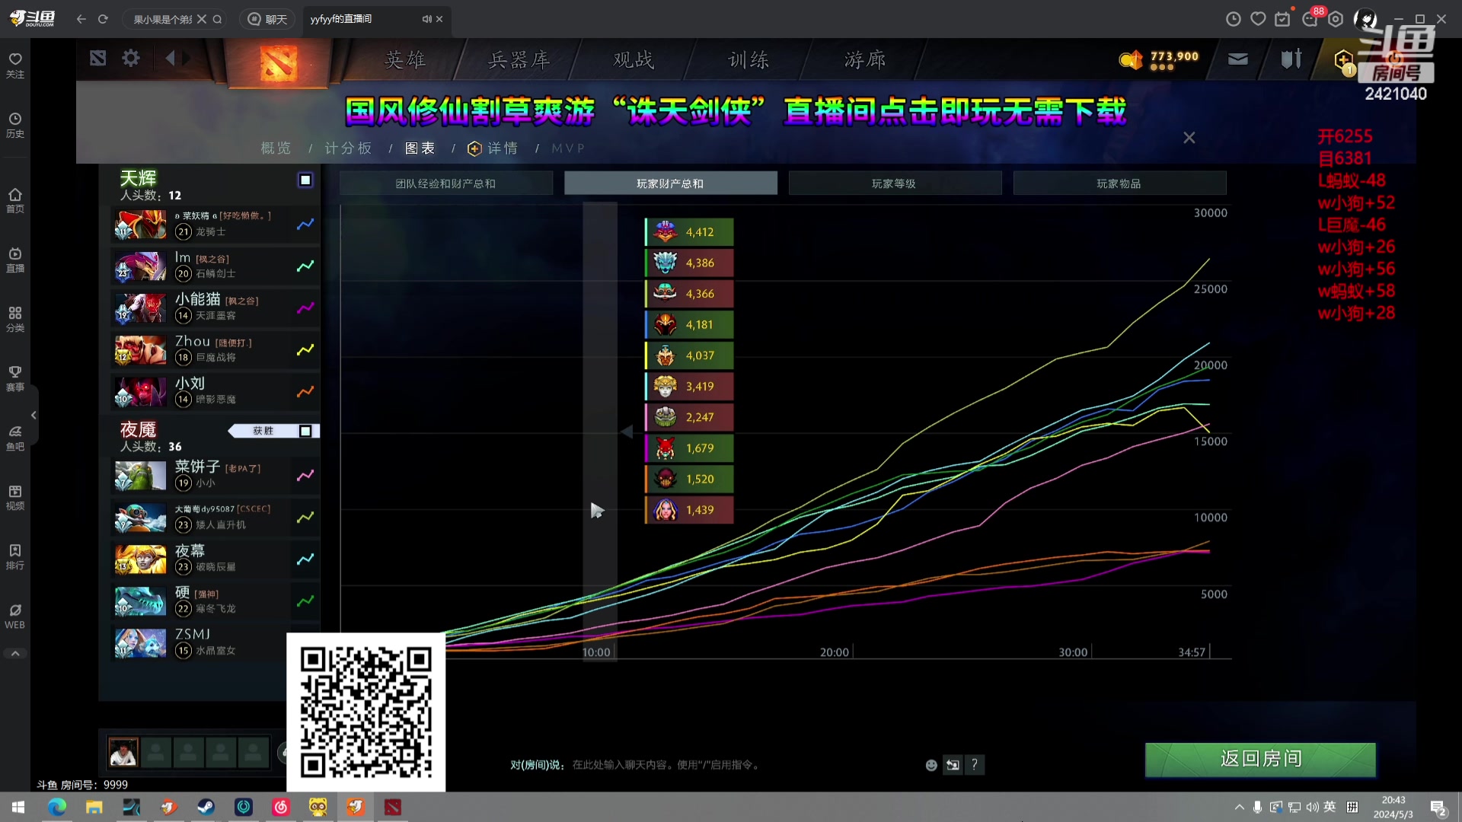Toggle the 夜魇 获胜 checkbox
The width and height of the screenshot is (1462, 822).
[305, 431]
